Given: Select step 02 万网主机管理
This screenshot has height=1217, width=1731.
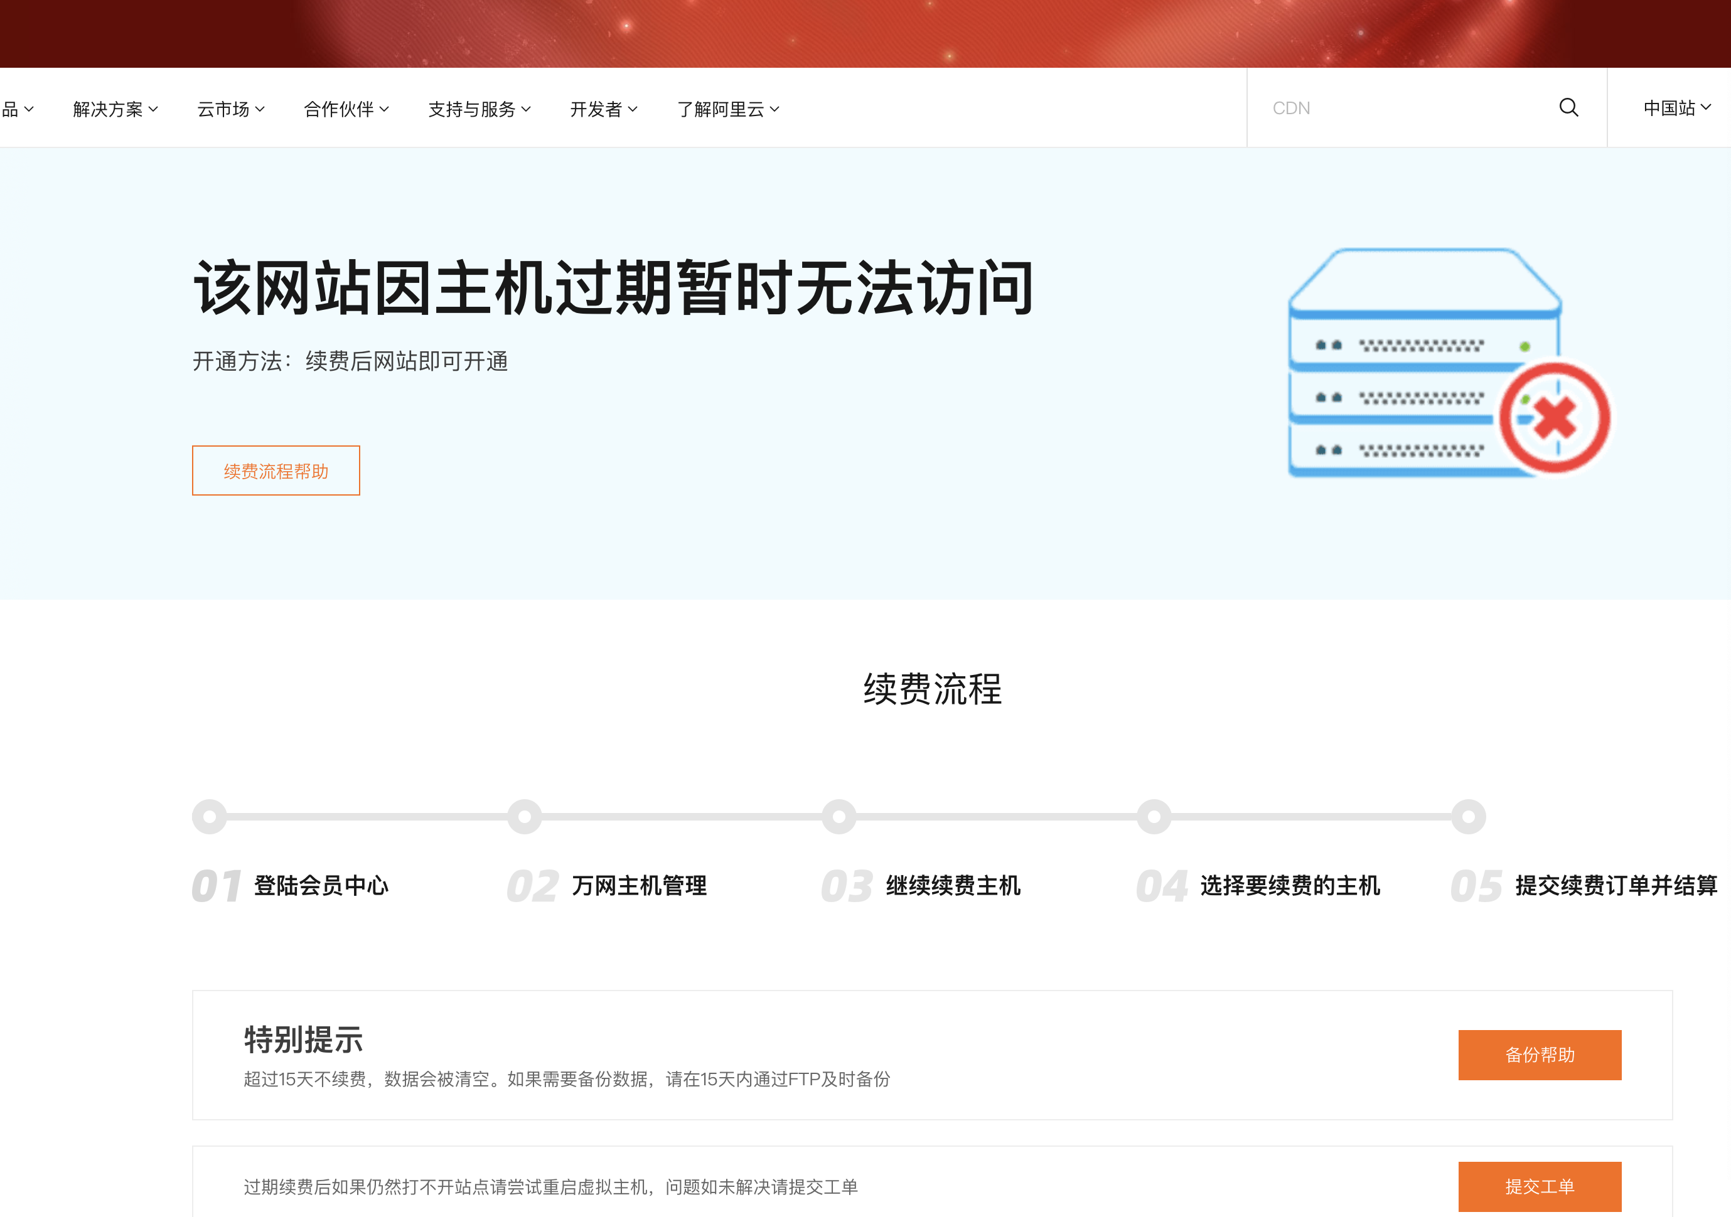Looking at the screenshot, I should (x=607, y=885).
